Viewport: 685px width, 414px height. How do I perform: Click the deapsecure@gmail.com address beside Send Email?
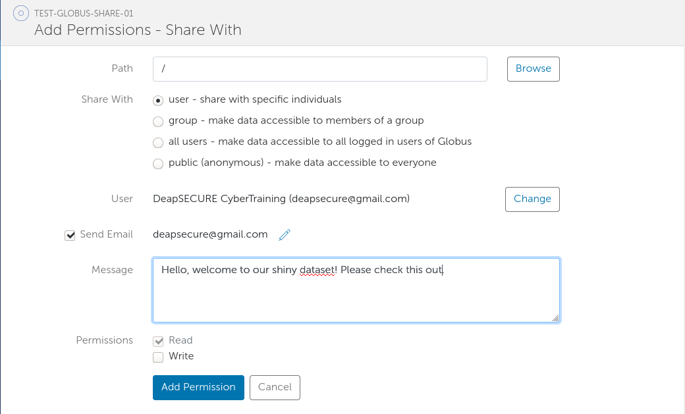pos(208,234)
